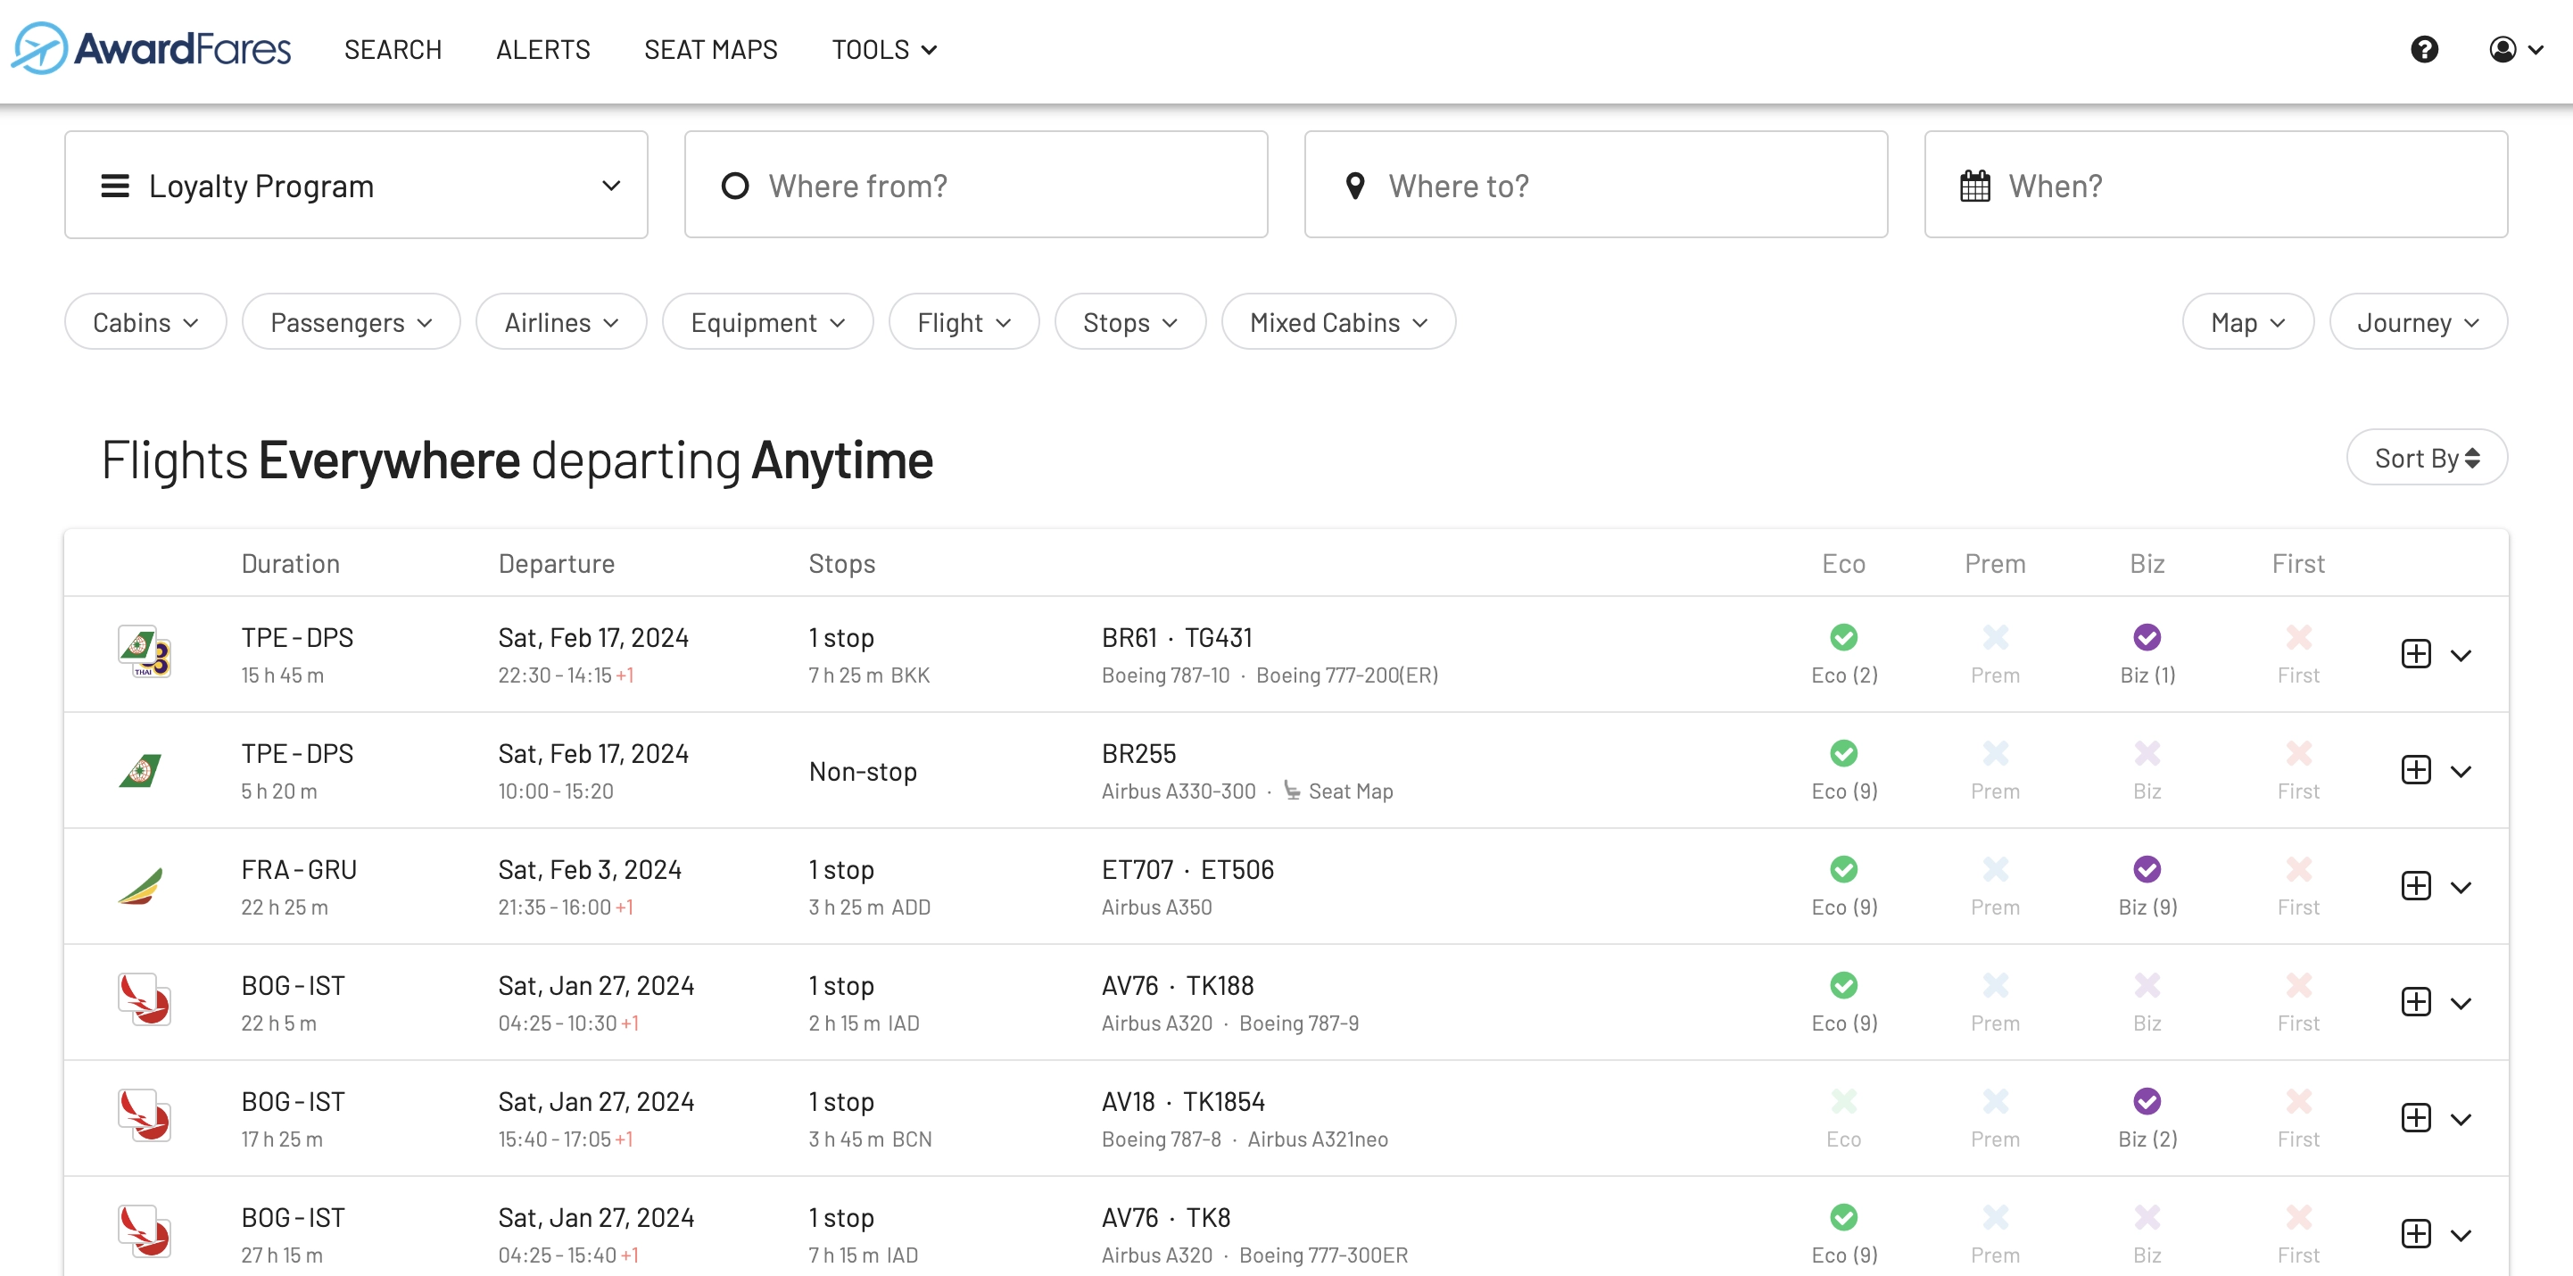Add AV76 TK188 flight with plus icon
Screen dimensions: 2573x1276
tap(2415, 1001)
